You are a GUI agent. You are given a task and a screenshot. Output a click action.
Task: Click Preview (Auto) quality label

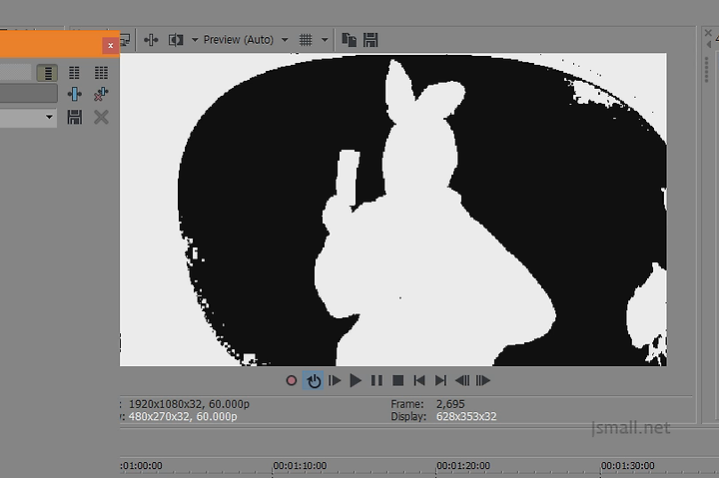pos(239,40)
